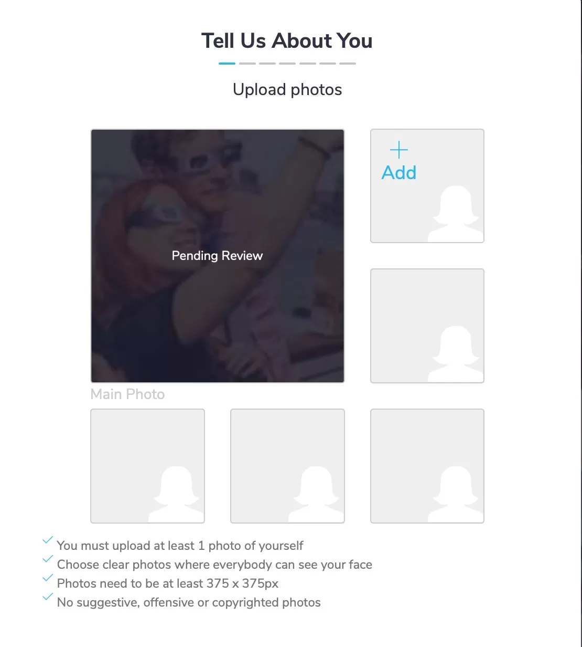Click the blue plus icon above Add
Viewport: 582px width, 647px height.
(x=399, y=150)
